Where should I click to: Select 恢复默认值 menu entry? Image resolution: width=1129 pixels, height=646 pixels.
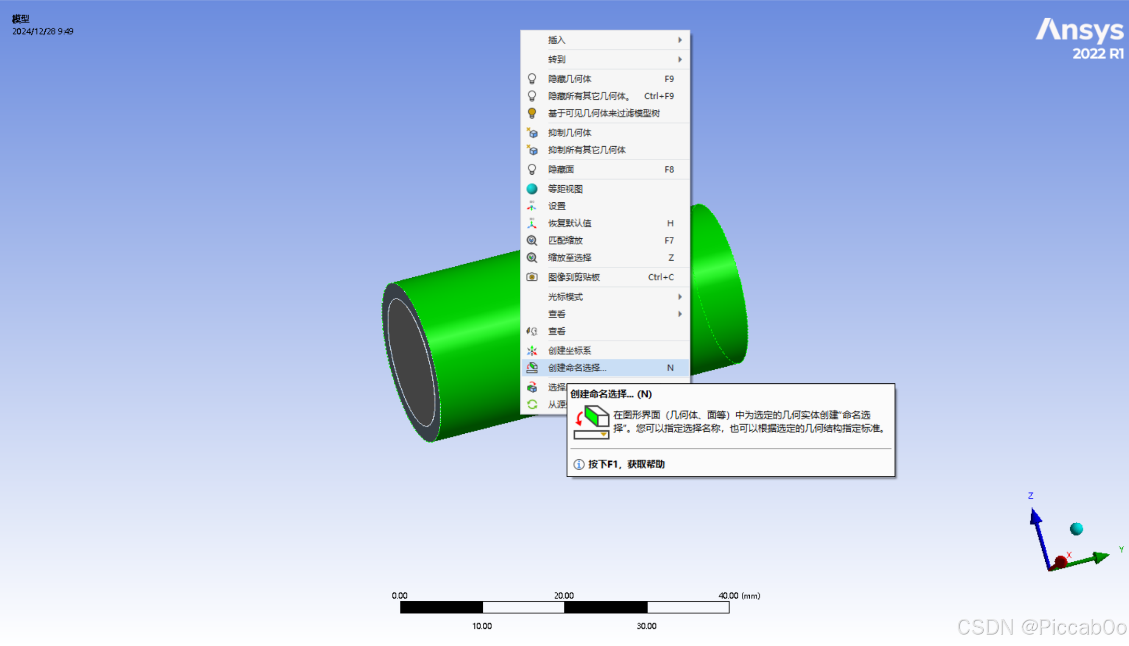(569, 223)
